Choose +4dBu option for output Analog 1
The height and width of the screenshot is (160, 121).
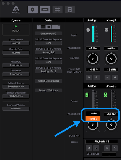(93, 114)
